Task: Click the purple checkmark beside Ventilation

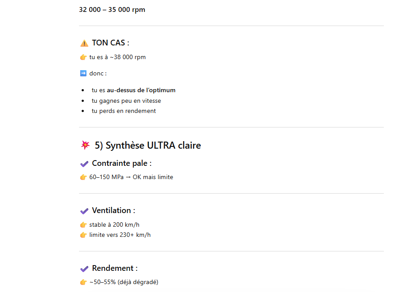Action: (x=84, y=211)
